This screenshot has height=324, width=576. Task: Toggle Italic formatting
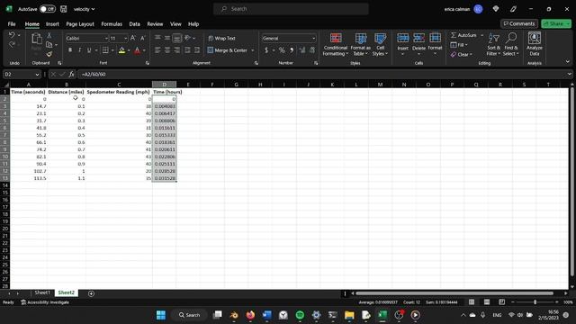79,50
